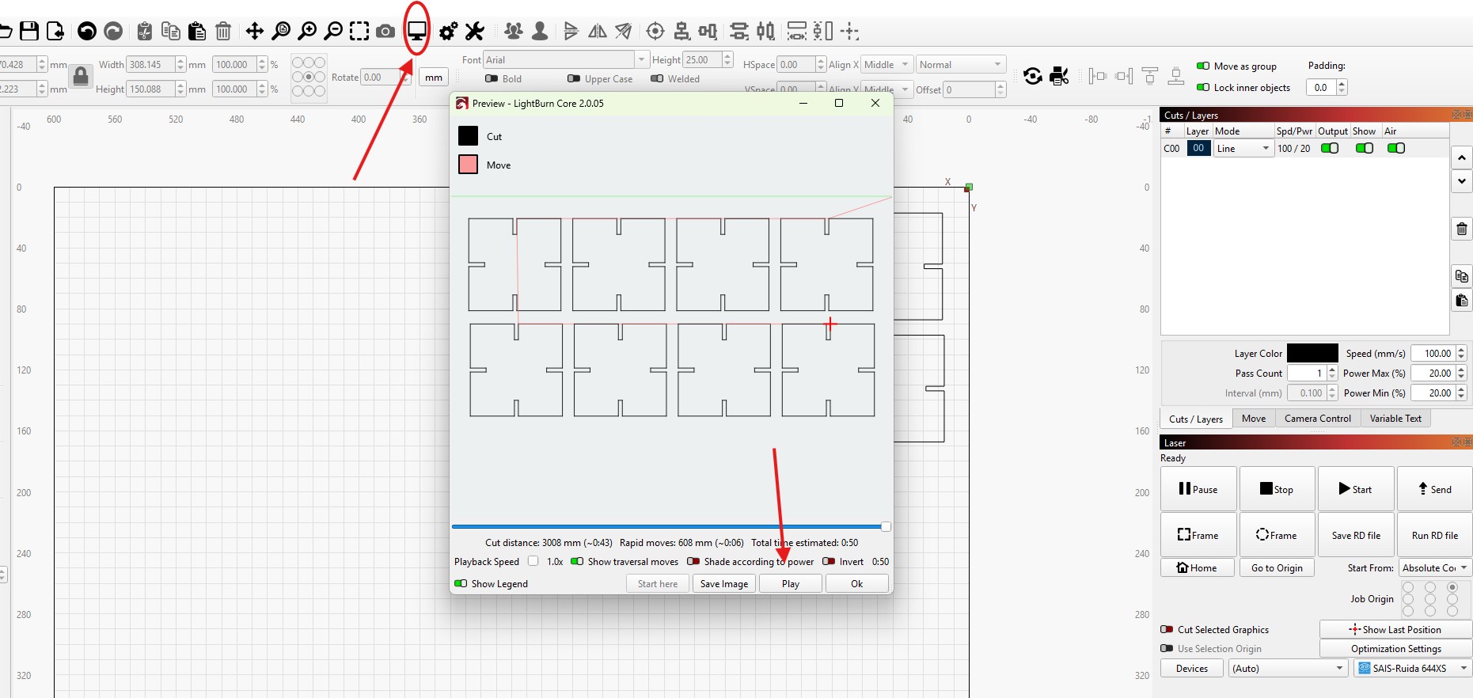Viewport: 1473px width, 698px height.
Task: Open Settings with the gears icon
Action: [x=448, y=31]
